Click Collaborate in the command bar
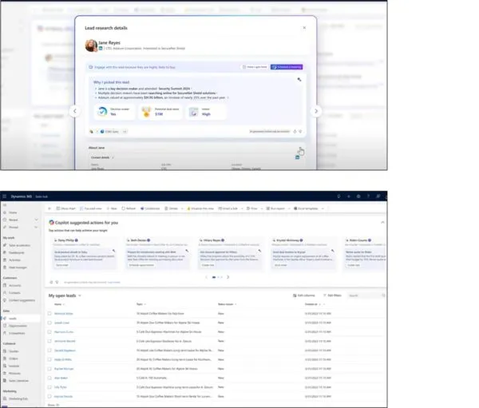Screen dimensions: 479x408 [150, 208]
